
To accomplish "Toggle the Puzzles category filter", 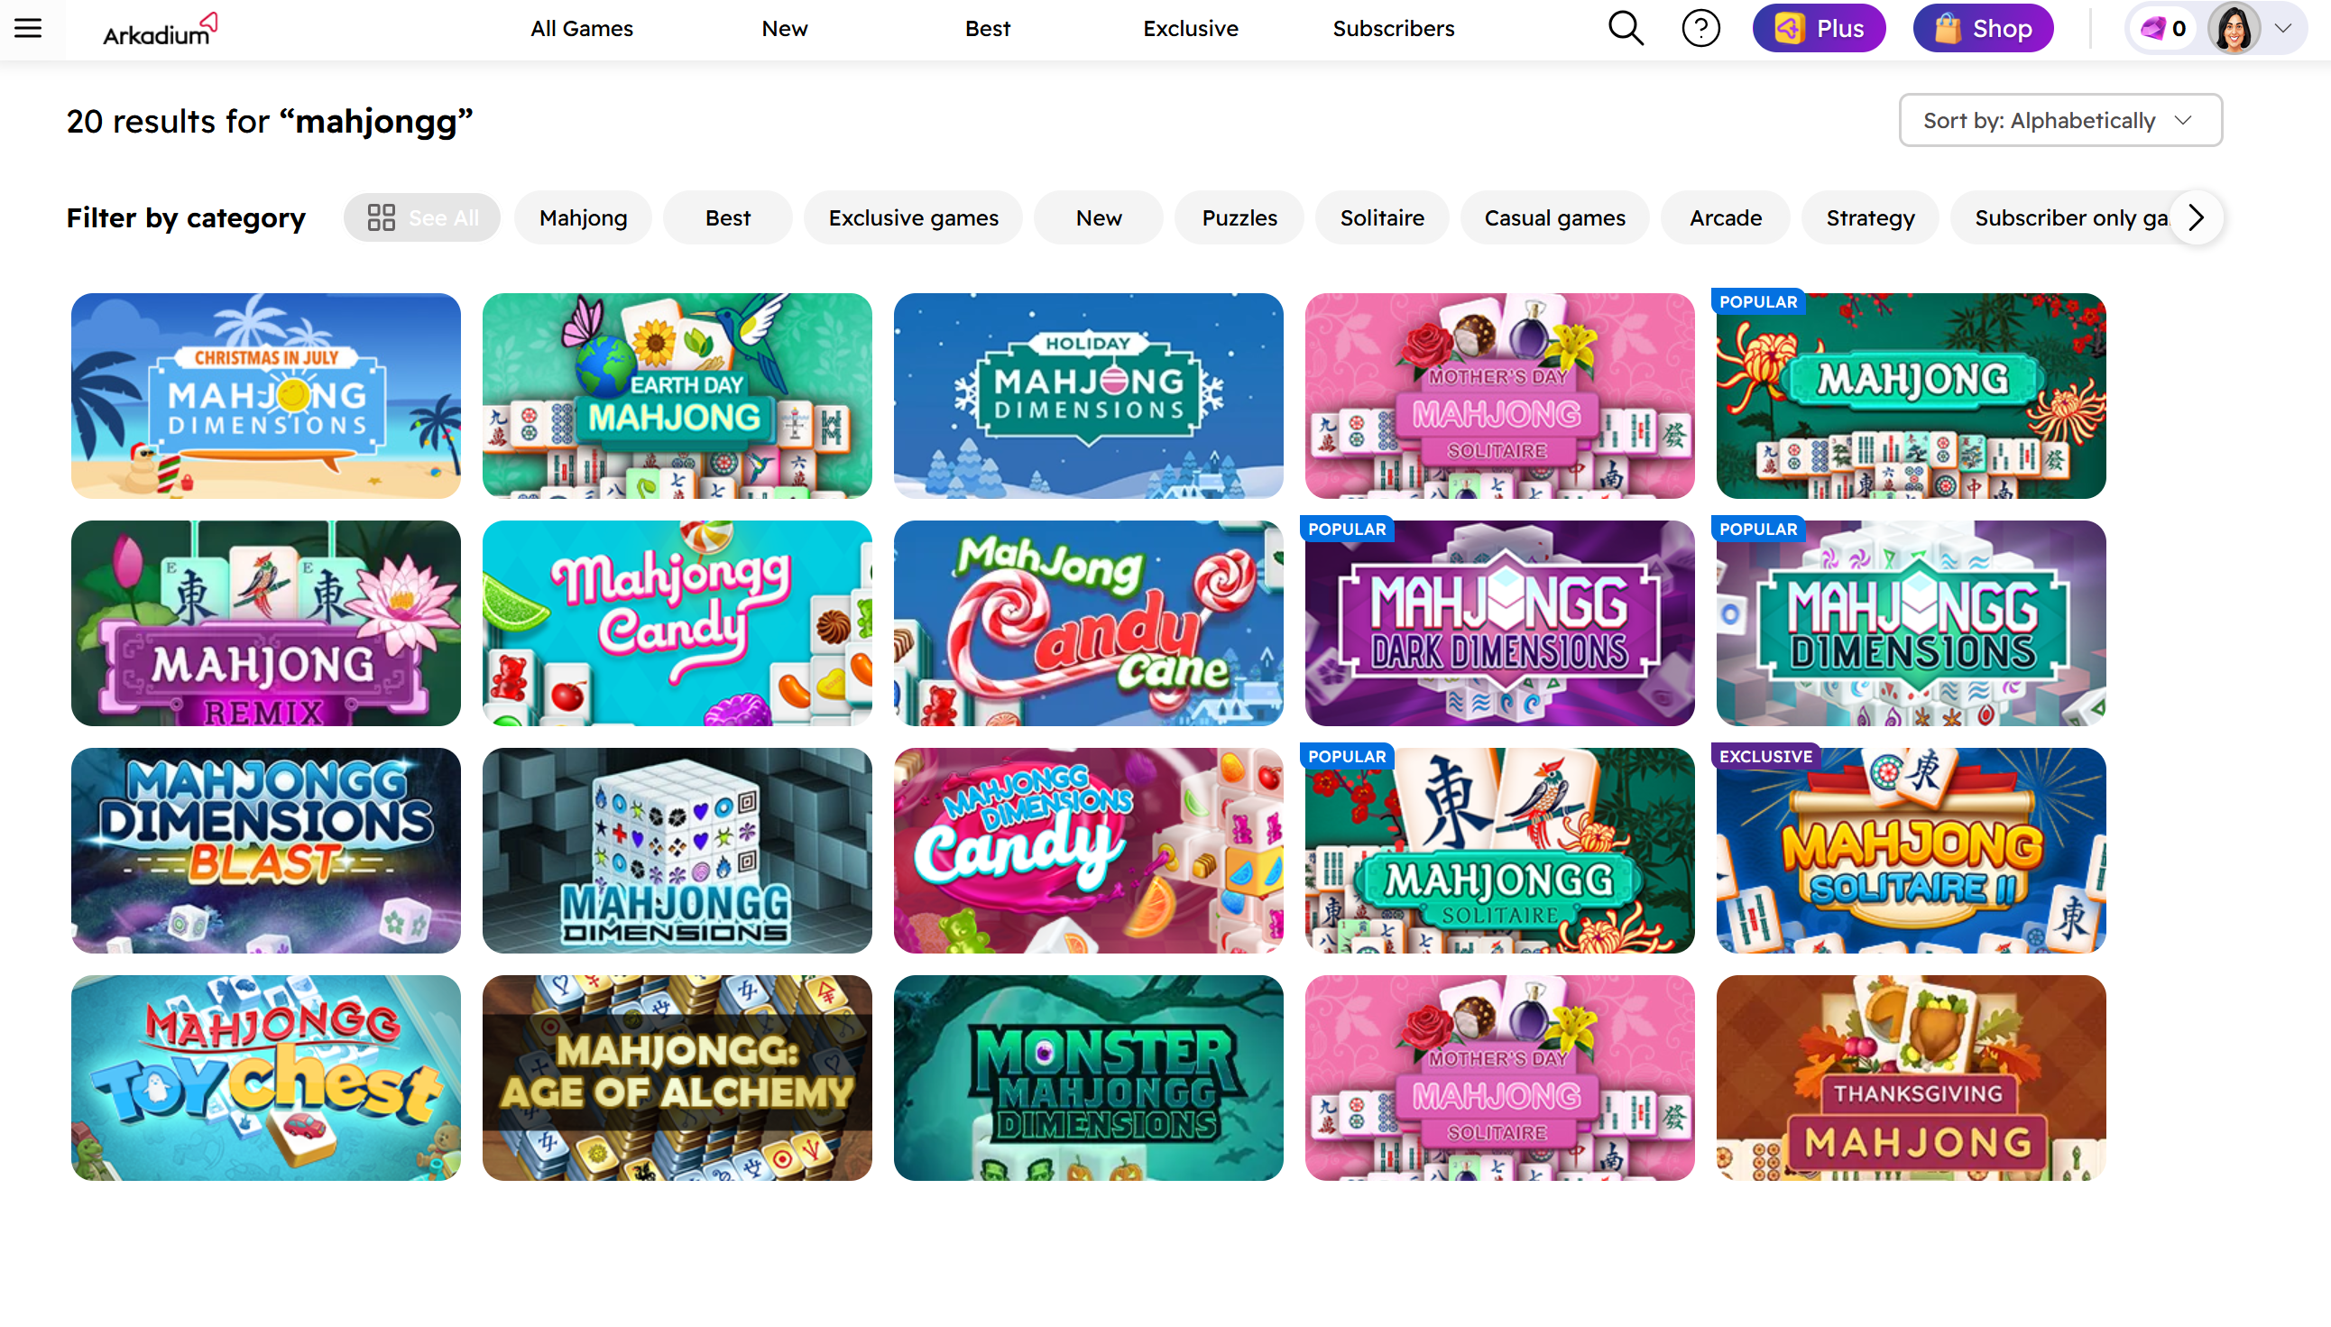I will 1239,217.
